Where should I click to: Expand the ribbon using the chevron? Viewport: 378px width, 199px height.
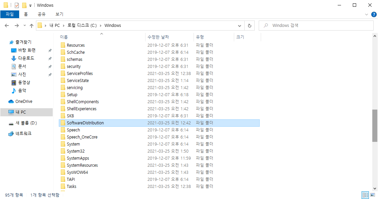click(x=367, y=14)
